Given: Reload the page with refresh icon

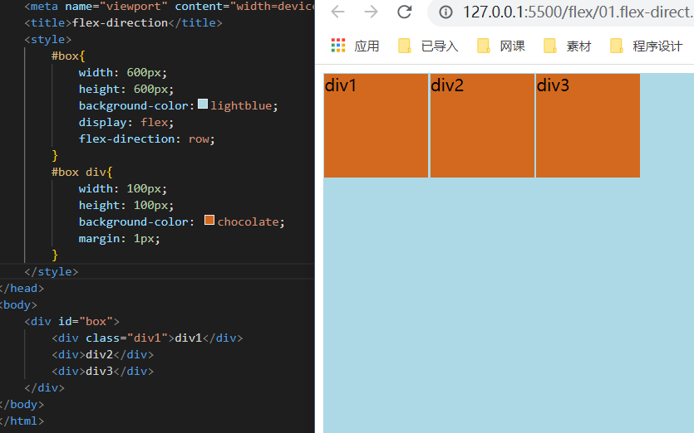Looking at the screenshot, I should pyautogui.click(x=405, y=12).
